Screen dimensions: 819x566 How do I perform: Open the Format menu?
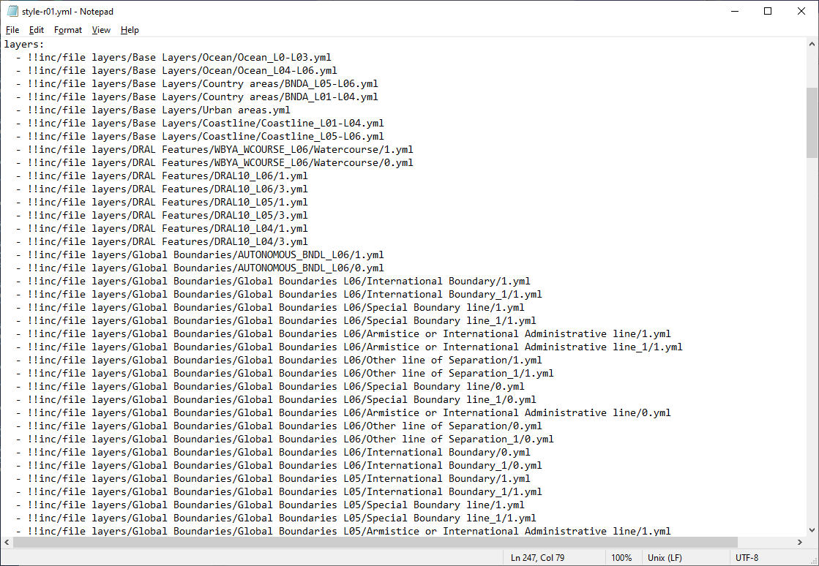[68, 30]
